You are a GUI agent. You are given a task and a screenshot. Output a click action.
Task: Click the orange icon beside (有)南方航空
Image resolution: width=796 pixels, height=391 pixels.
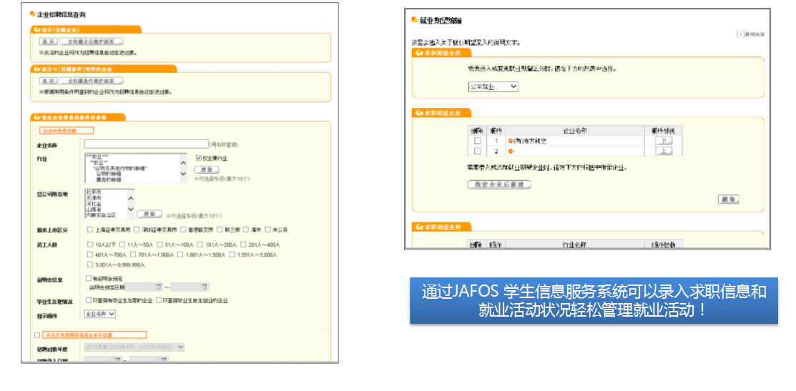(510, 141)
